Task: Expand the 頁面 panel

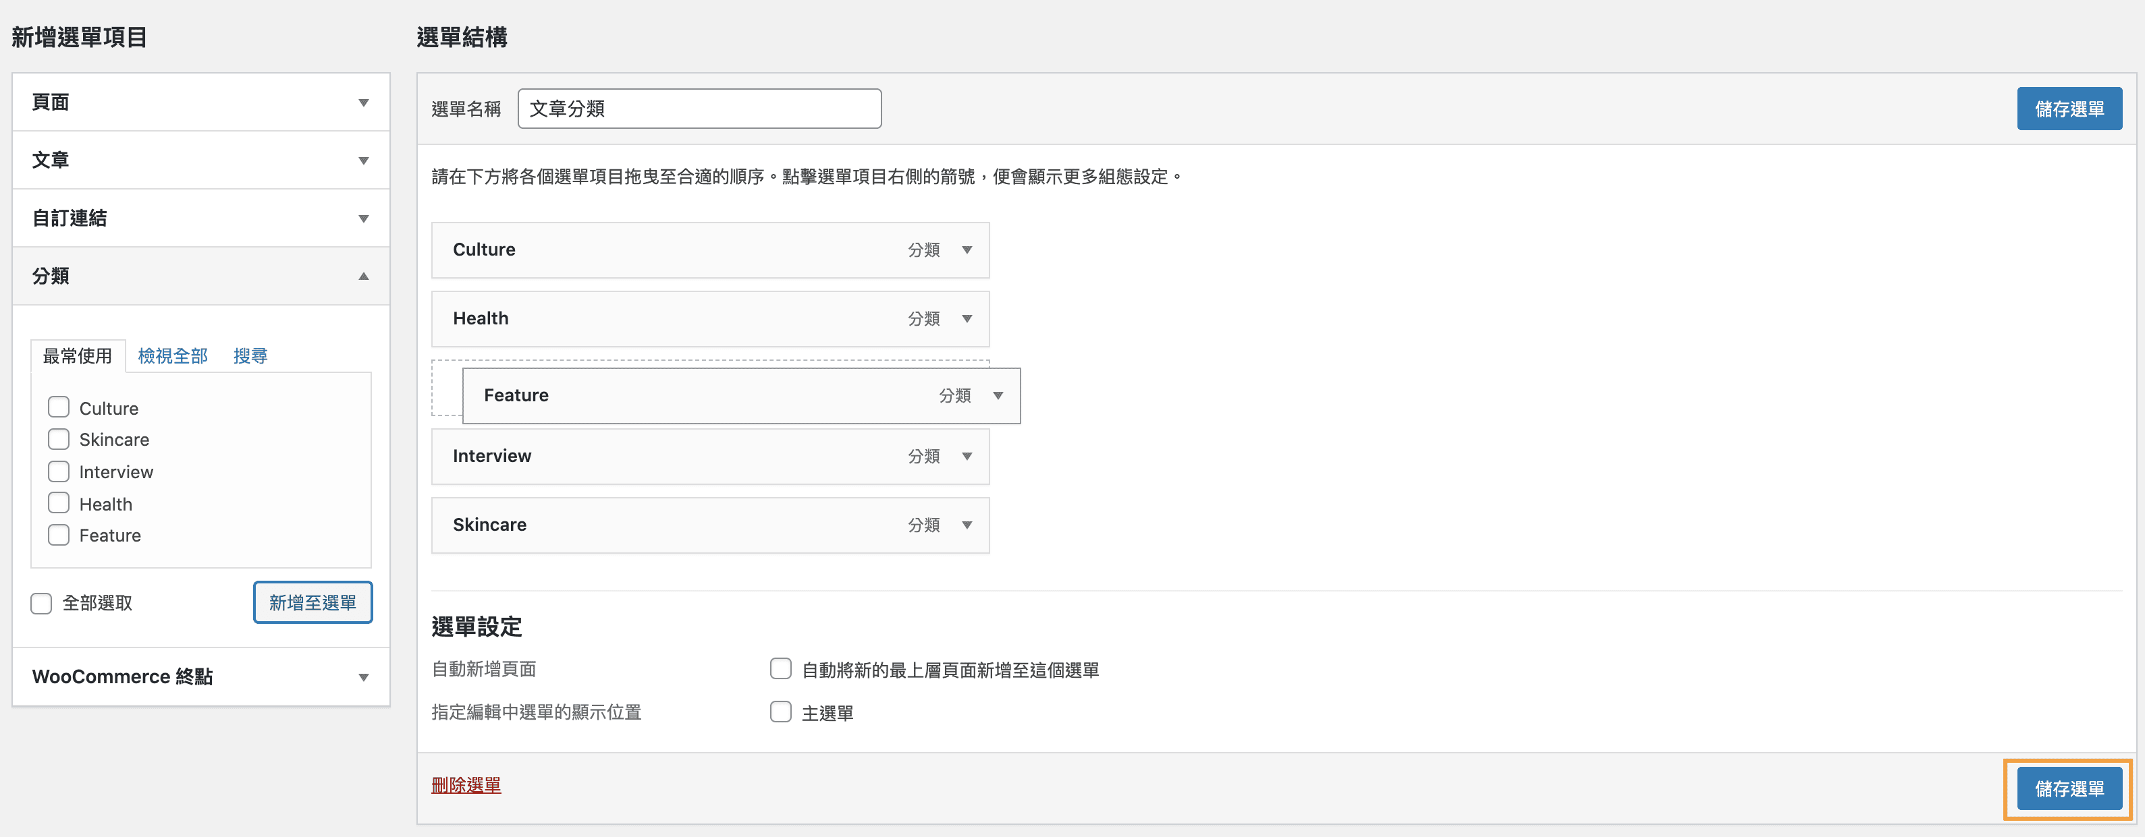Action: (x=363, y=103)
